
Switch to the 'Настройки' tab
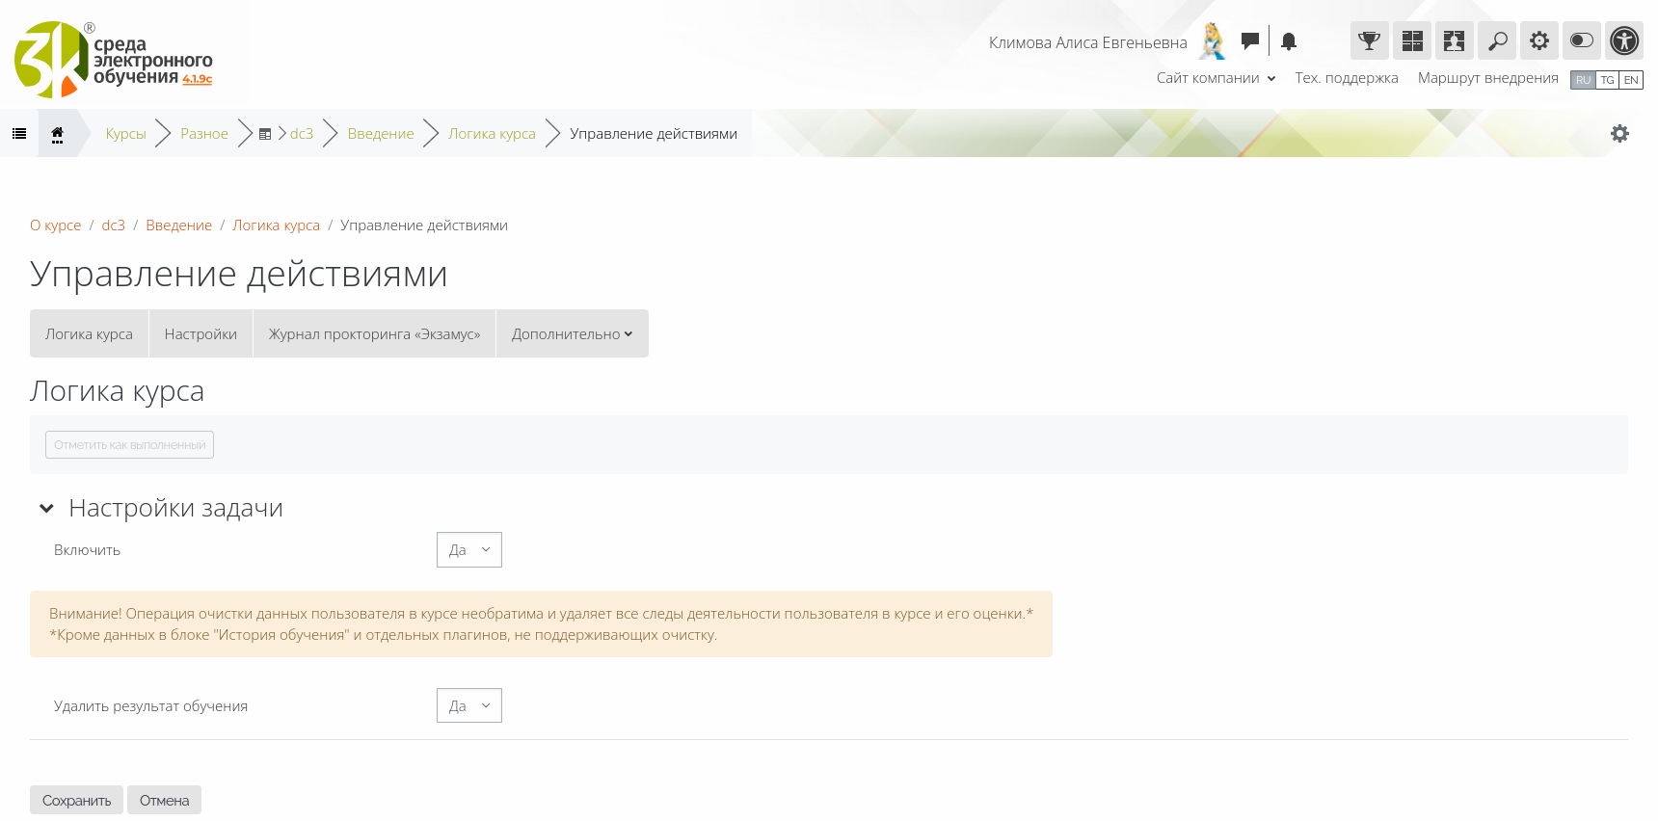pos(201,334)
